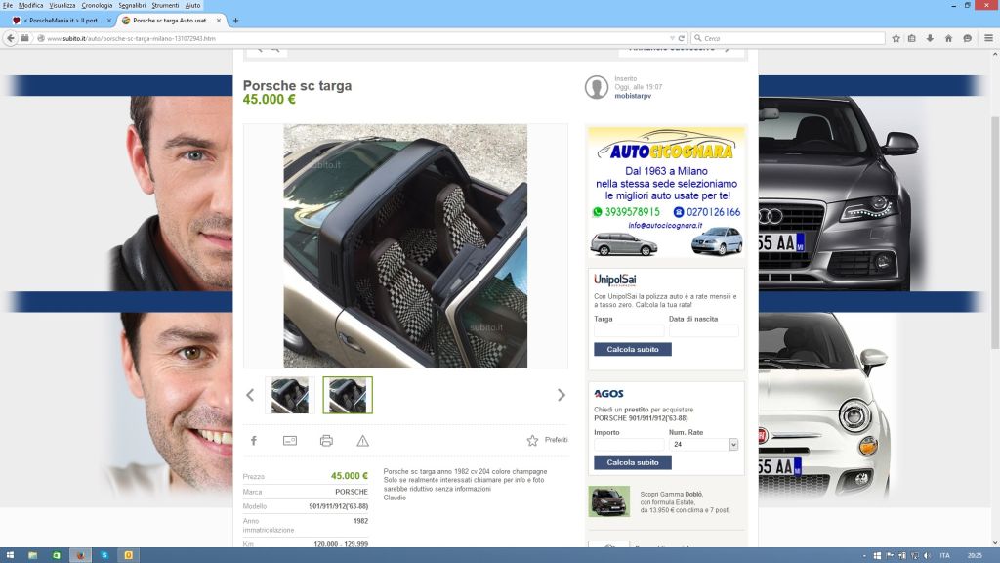The width and height of the screenshot is (1000, 563).
Task: Click the Importo input field
Action: click(x=629, y=445)
